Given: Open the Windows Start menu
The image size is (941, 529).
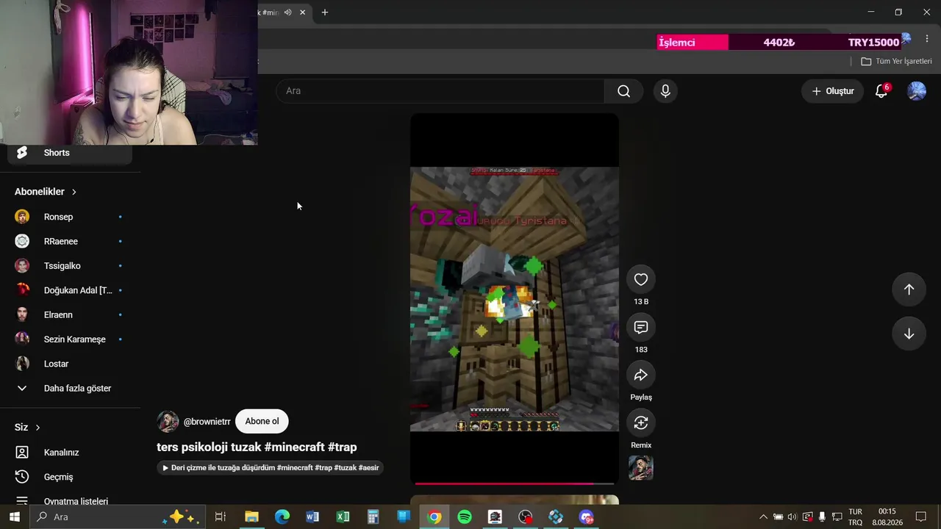Looking at the screenshot, I should [14, 517].
